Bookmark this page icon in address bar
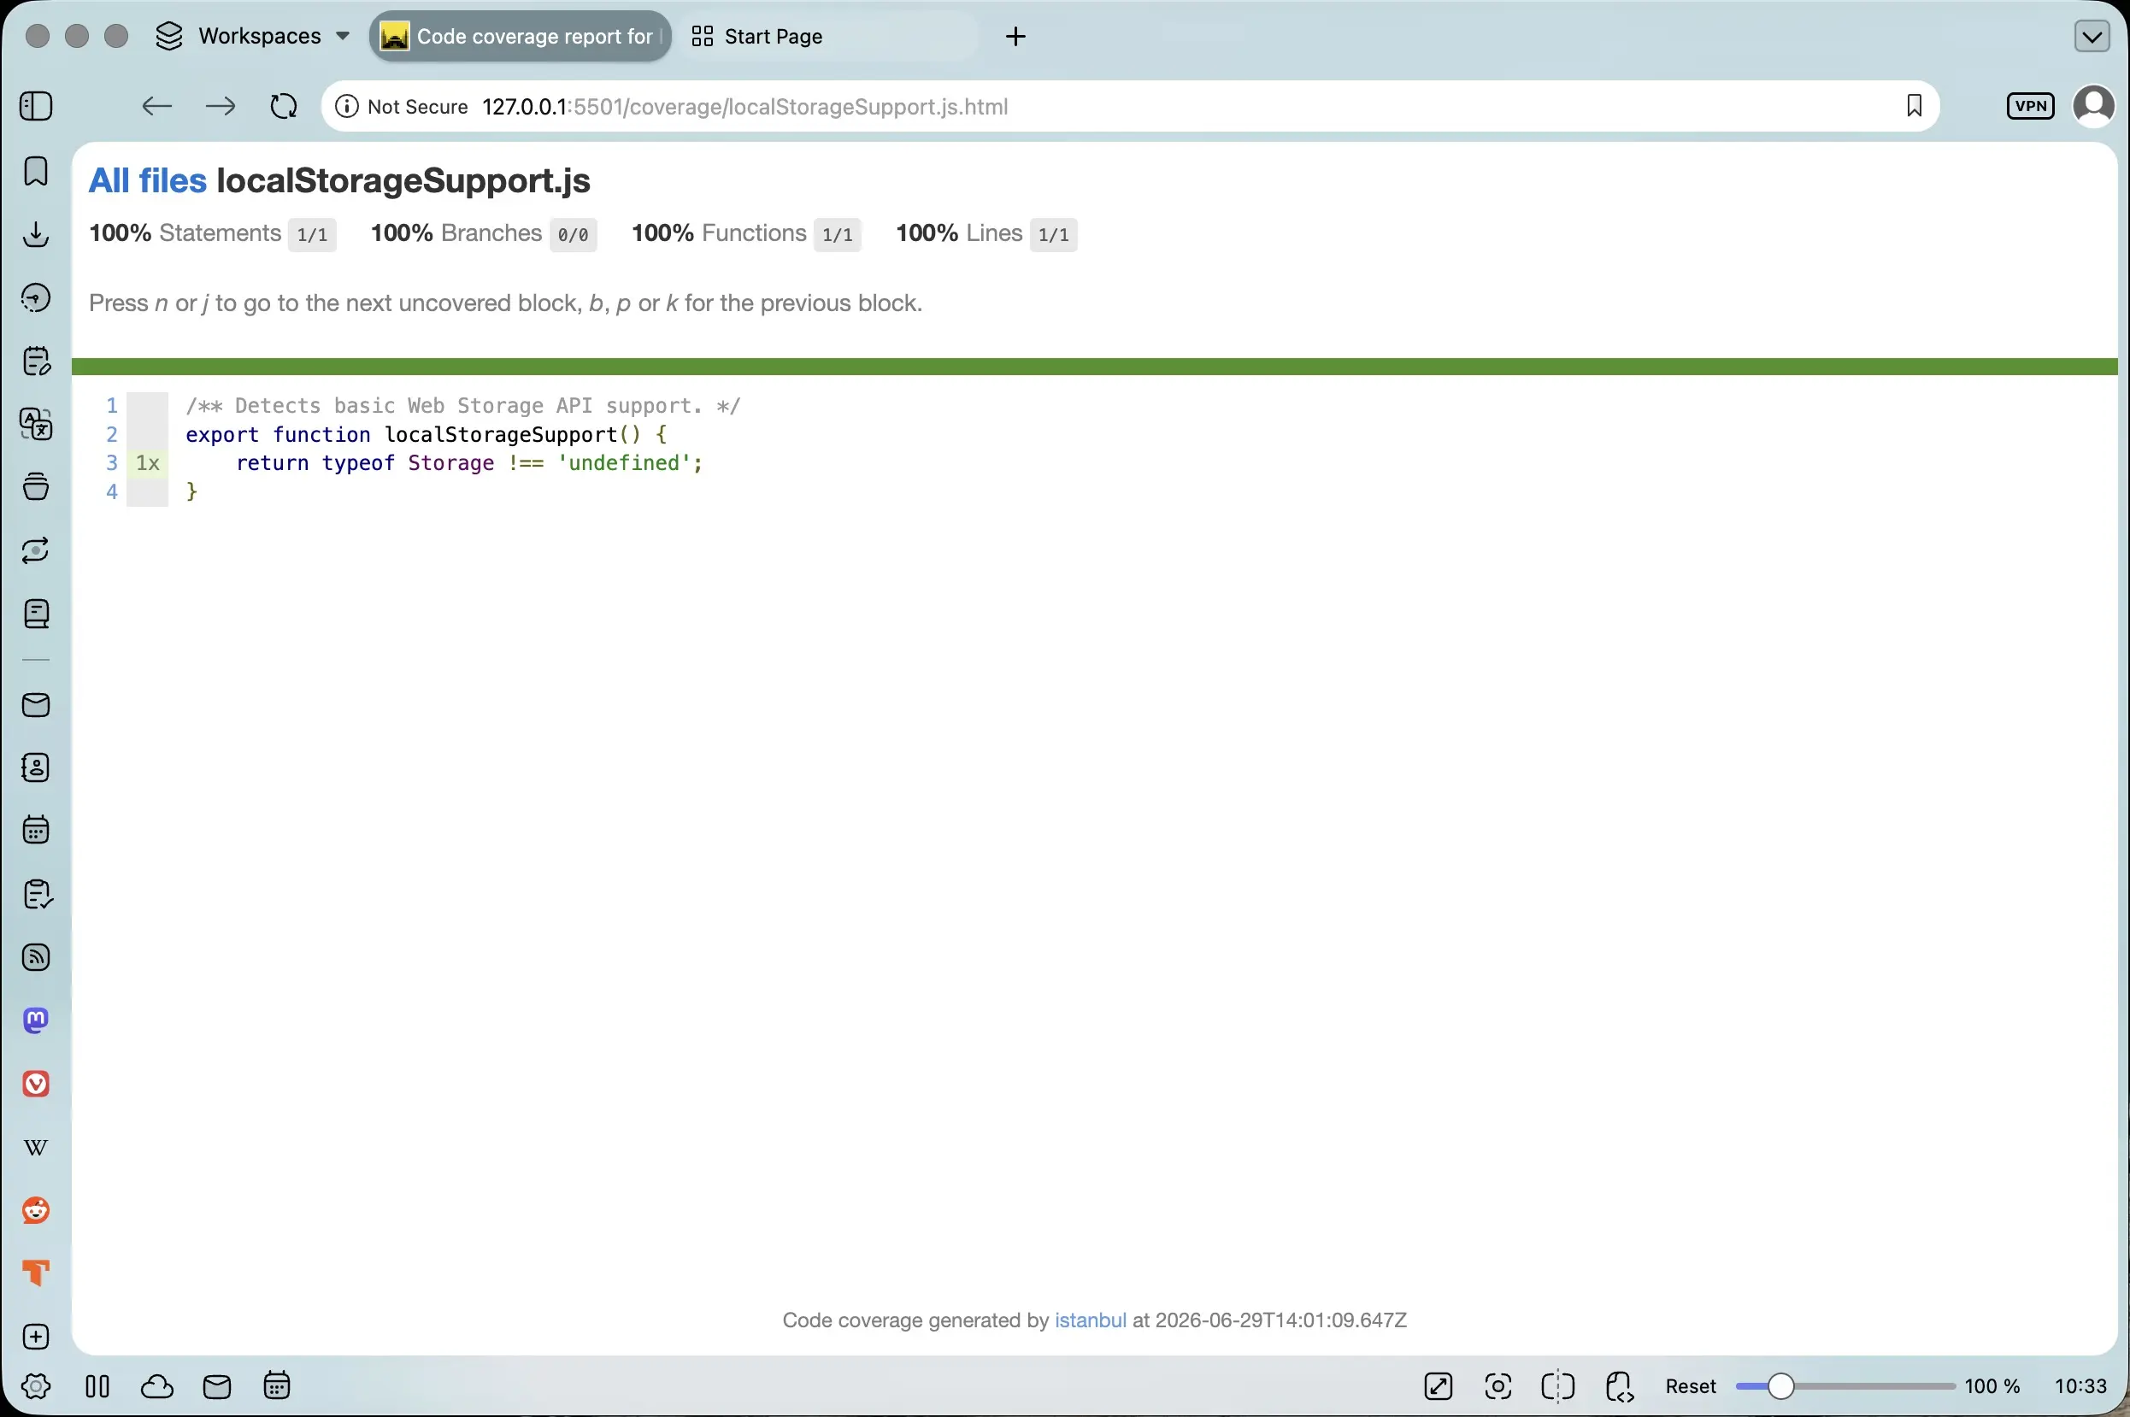Image resolution: width=2130 pixels, height=1417 pixels. click(x=1914, y=107)
